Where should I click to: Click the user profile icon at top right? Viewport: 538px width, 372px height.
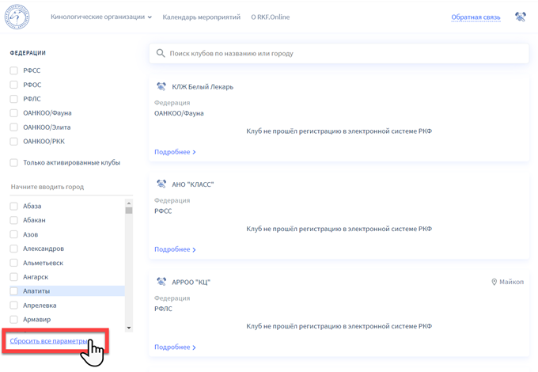click(520, 17)
